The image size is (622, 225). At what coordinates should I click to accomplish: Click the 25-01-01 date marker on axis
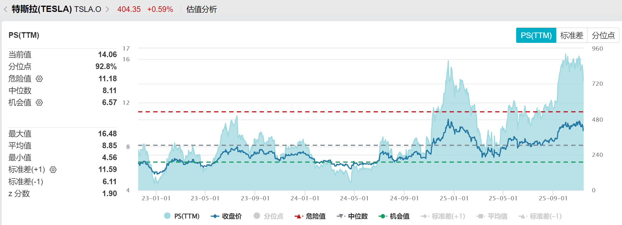click(454, 198)
